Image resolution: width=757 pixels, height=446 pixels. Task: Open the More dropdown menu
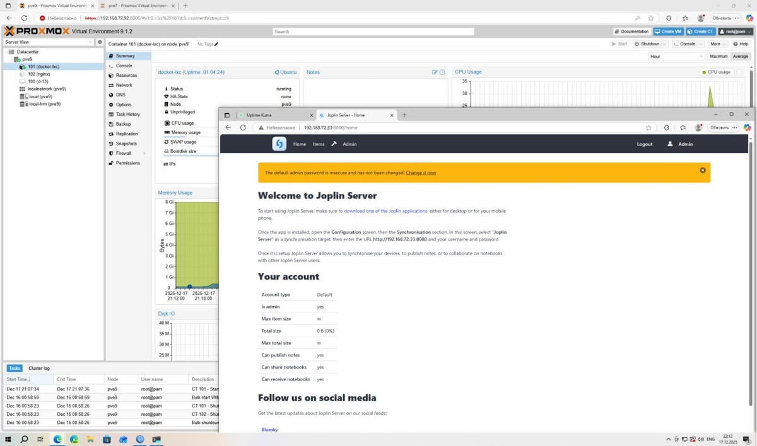[717, 44]
